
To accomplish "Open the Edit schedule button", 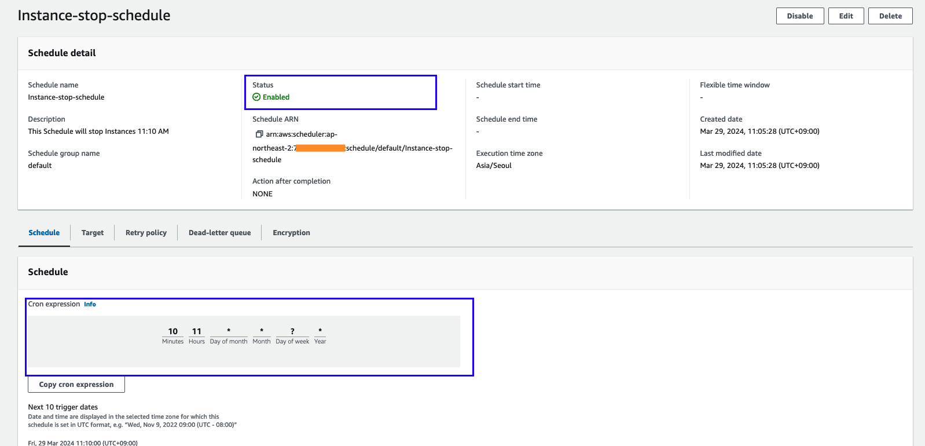I will coord(846,16).
